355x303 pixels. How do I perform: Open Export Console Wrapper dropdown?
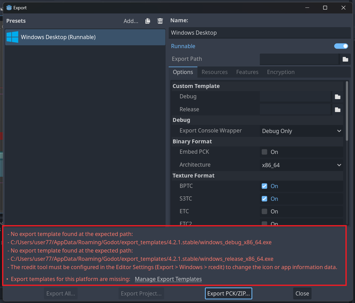click(x=301, y=131)
